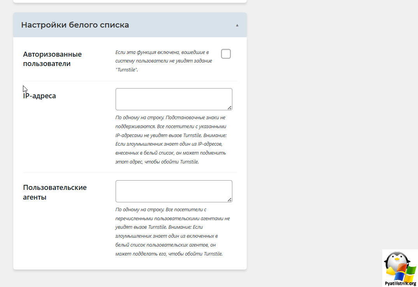This screenshot has height=287, width=418.
Task: Enable the Авторизованные пользователи checkbox
Action: 226,54
